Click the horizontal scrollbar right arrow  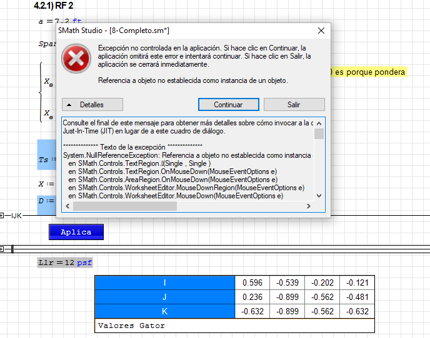point(308,206)
